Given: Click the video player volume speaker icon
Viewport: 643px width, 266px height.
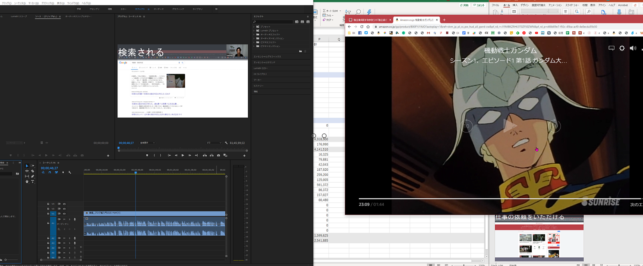Looking at the screenshot, I should (633, 48).
